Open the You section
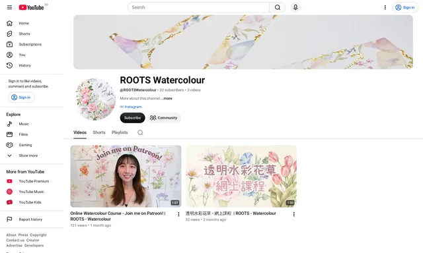Viewport: 423px width, 253px height. pos(32,55)
